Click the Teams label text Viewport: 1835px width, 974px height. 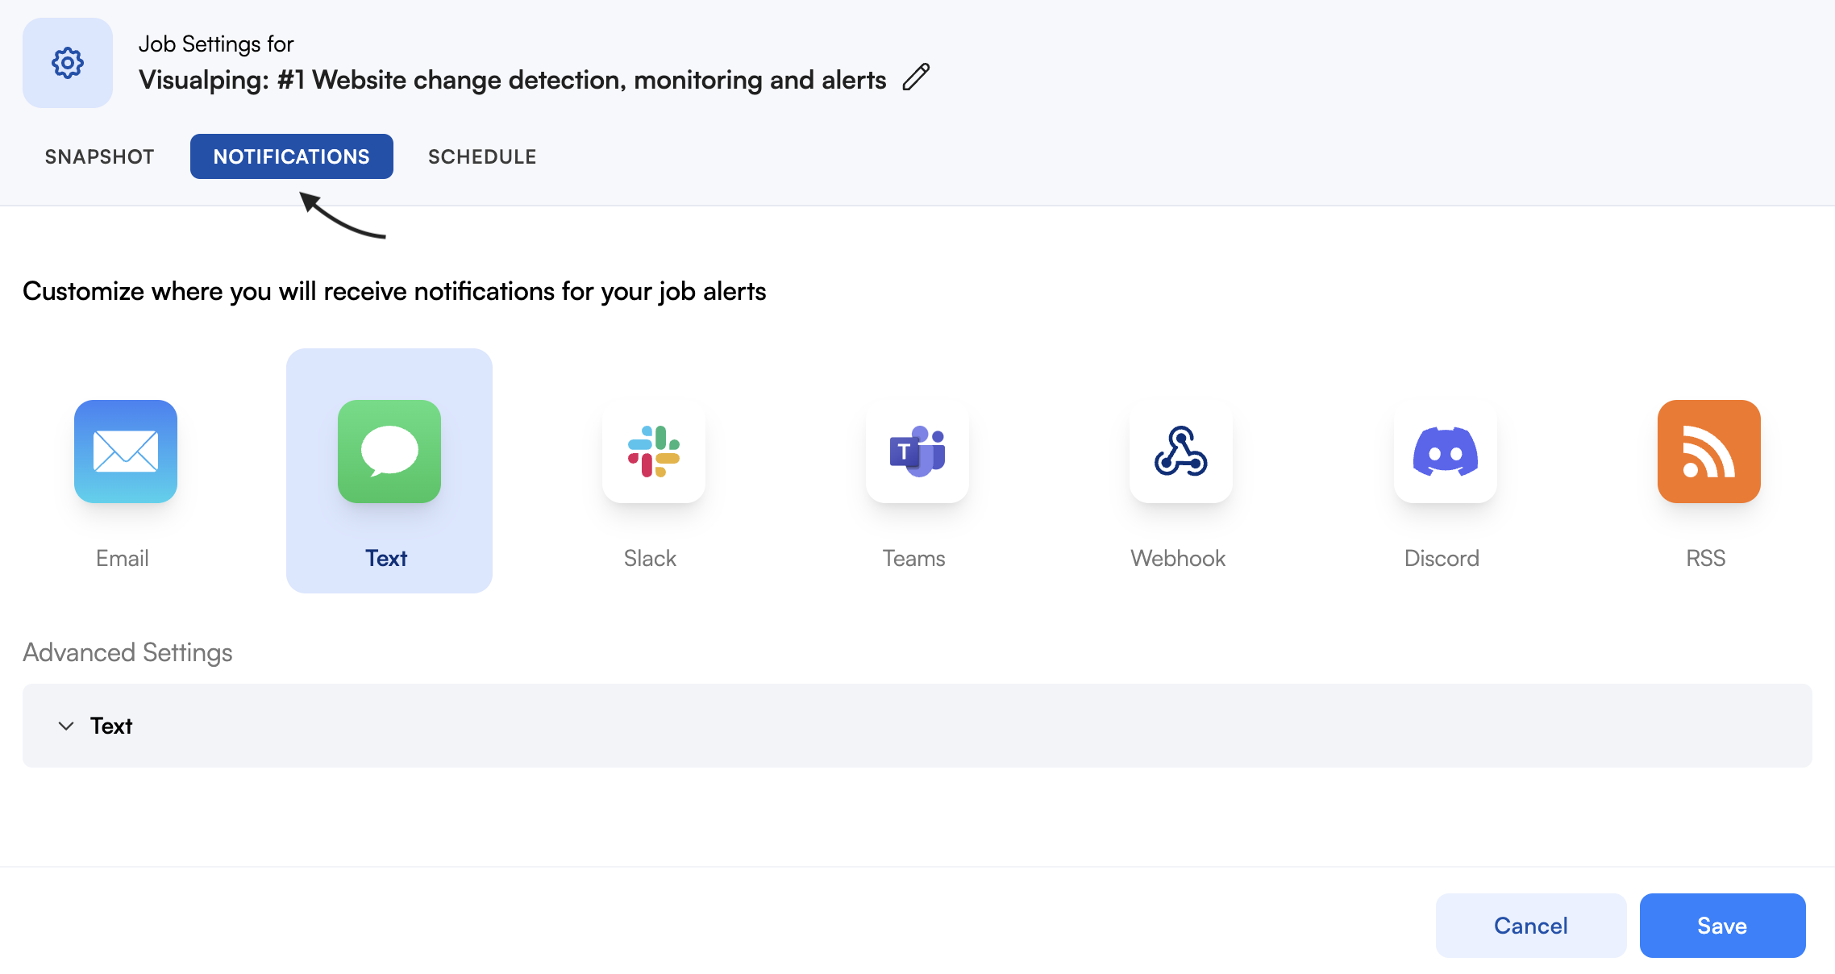click(x=913, y=558)
